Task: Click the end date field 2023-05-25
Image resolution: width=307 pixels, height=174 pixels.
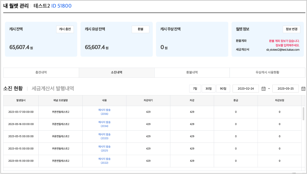Action: pos(285,89)
